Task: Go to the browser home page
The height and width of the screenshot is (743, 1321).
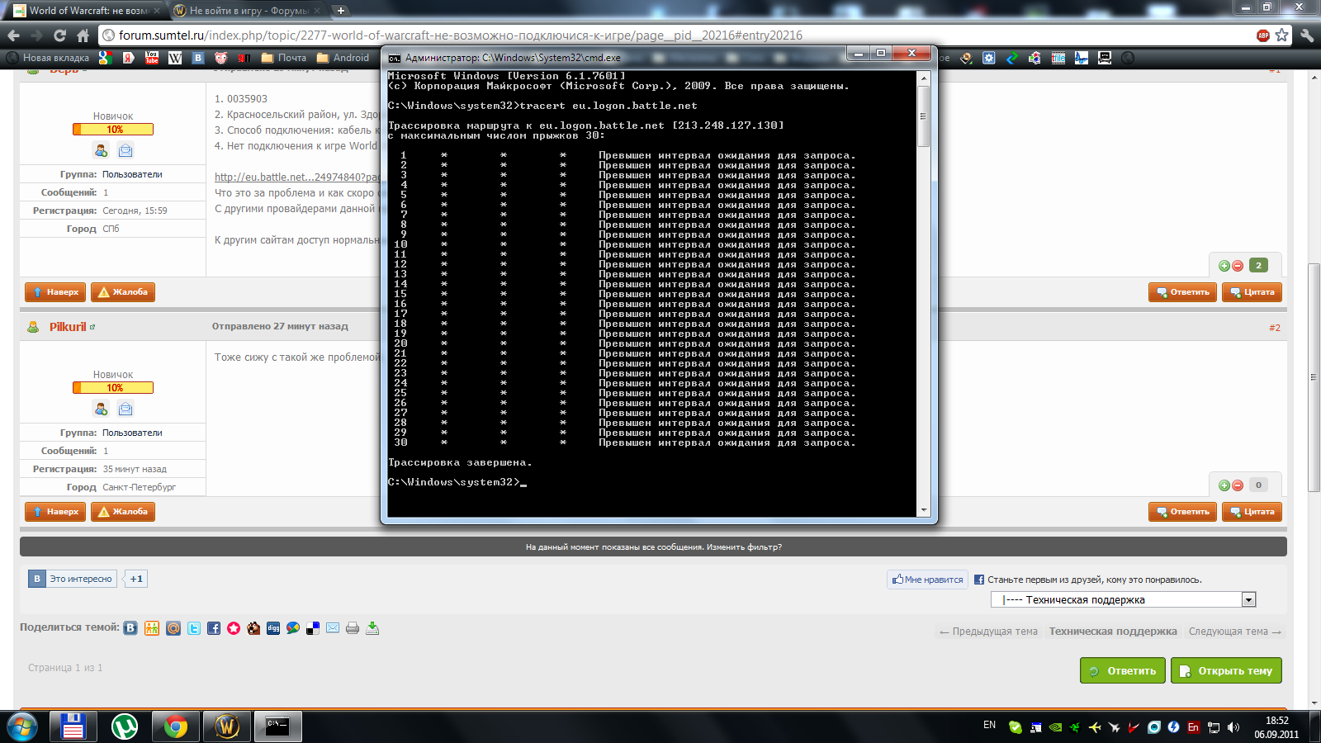Action: (83, 35)
